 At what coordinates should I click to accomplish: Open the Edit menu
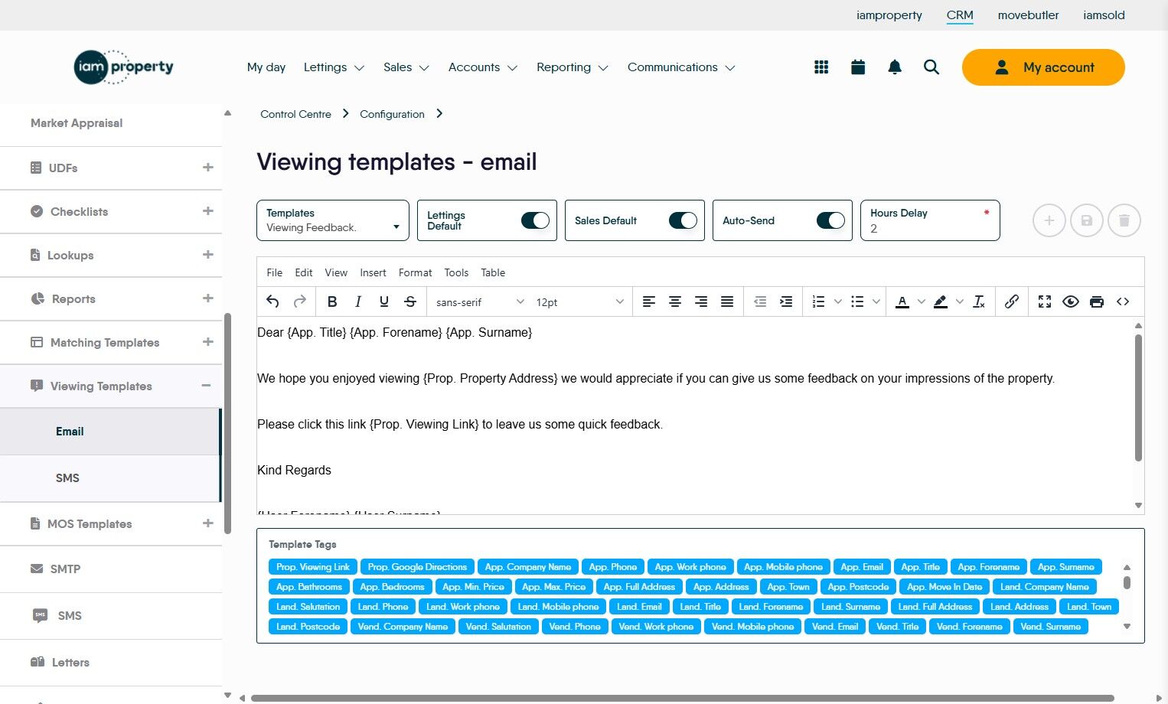point(304,272)
